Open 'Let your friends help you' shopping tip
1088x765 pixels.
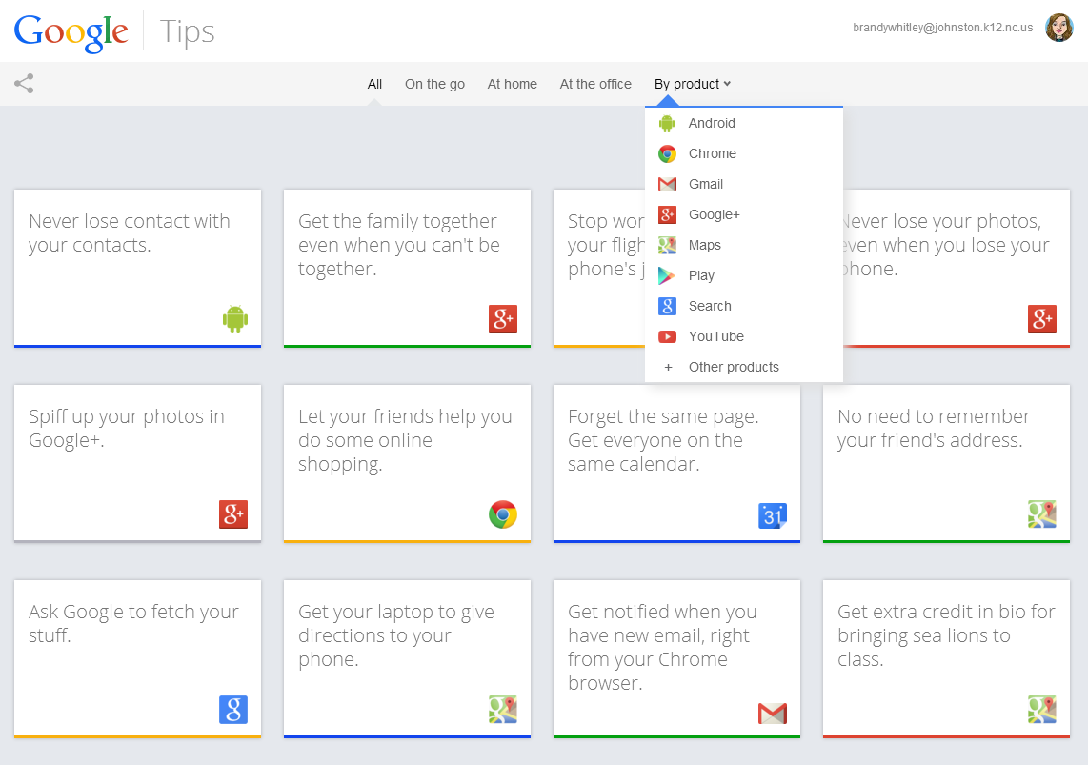tap(408, 463)
